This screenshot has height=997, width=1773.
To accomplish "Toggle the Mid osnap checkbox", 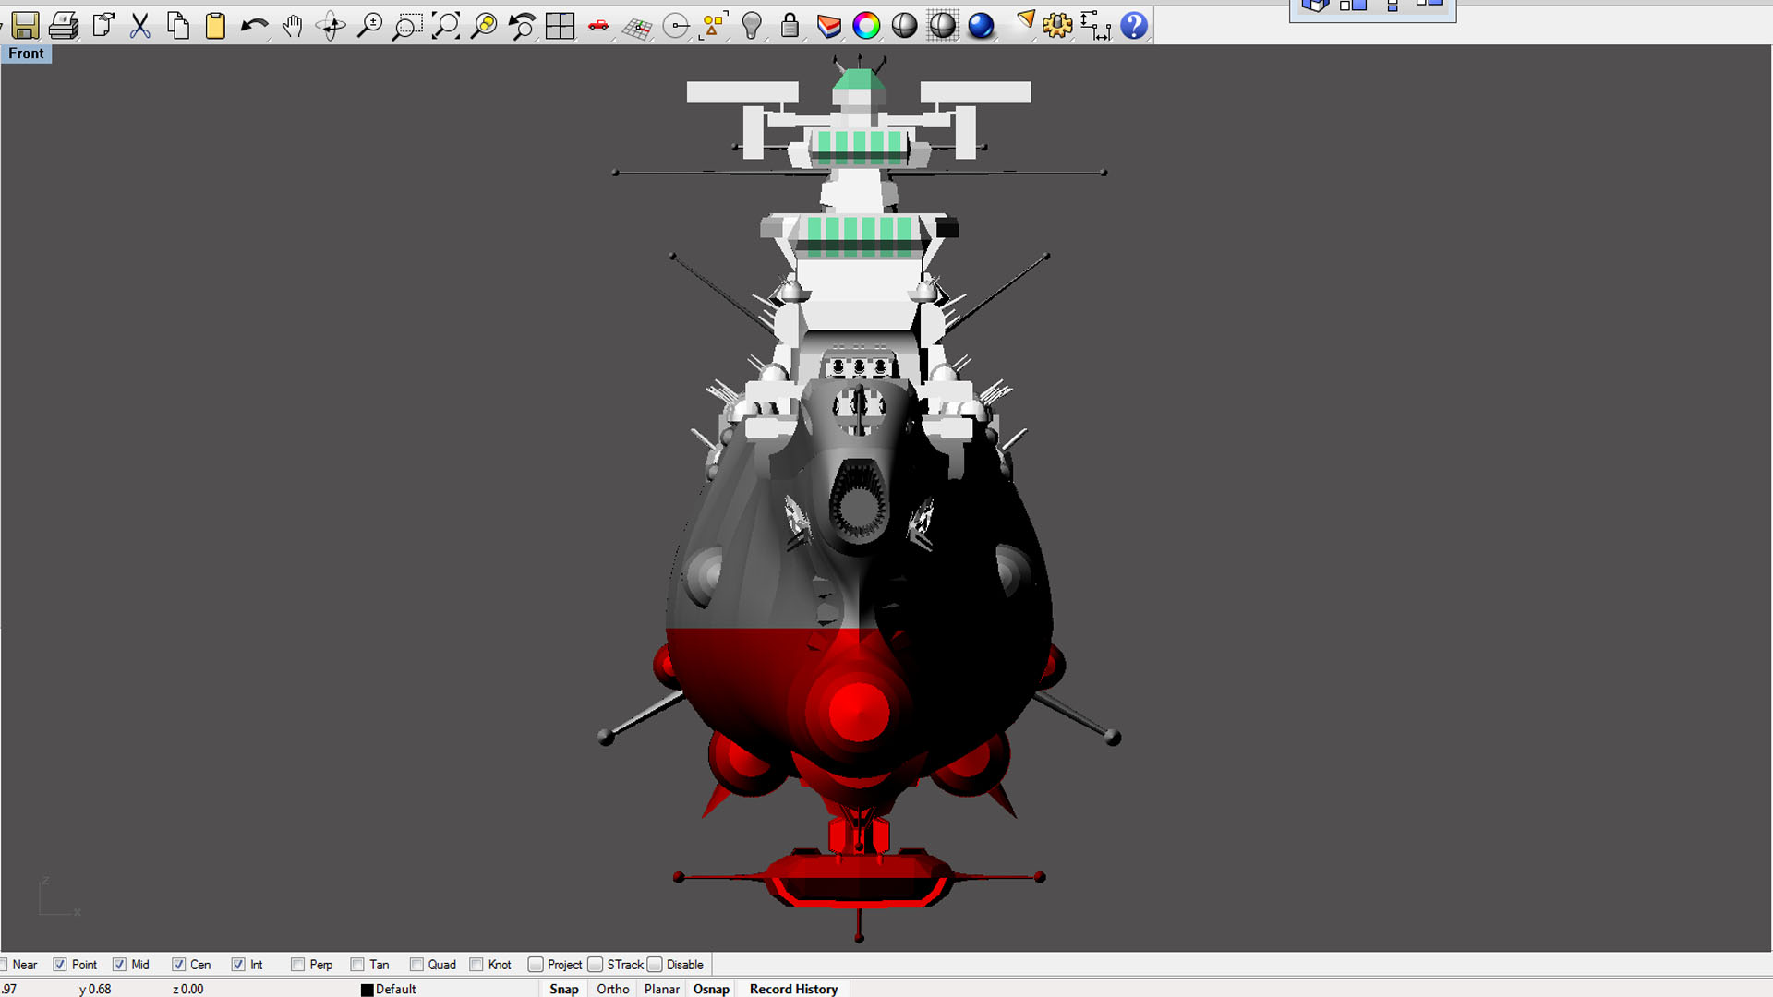I will tap(119, 965).
